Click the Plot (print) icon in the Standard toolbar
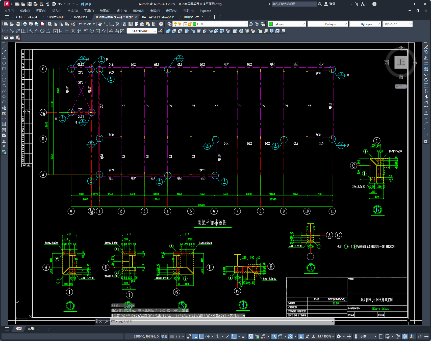Screen dimensions: 431x341 point(25,24)
